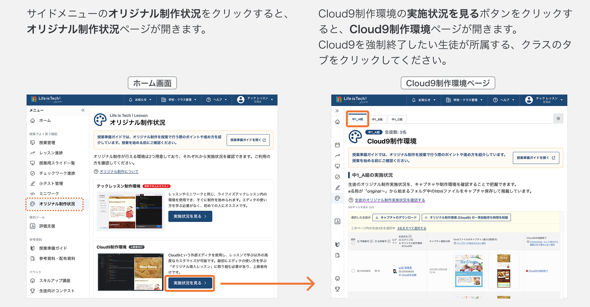This screenshot has width=590, height=307.
Task: Select the smiley face icon in Cloud9 sidebar
Action: [337, 279]
